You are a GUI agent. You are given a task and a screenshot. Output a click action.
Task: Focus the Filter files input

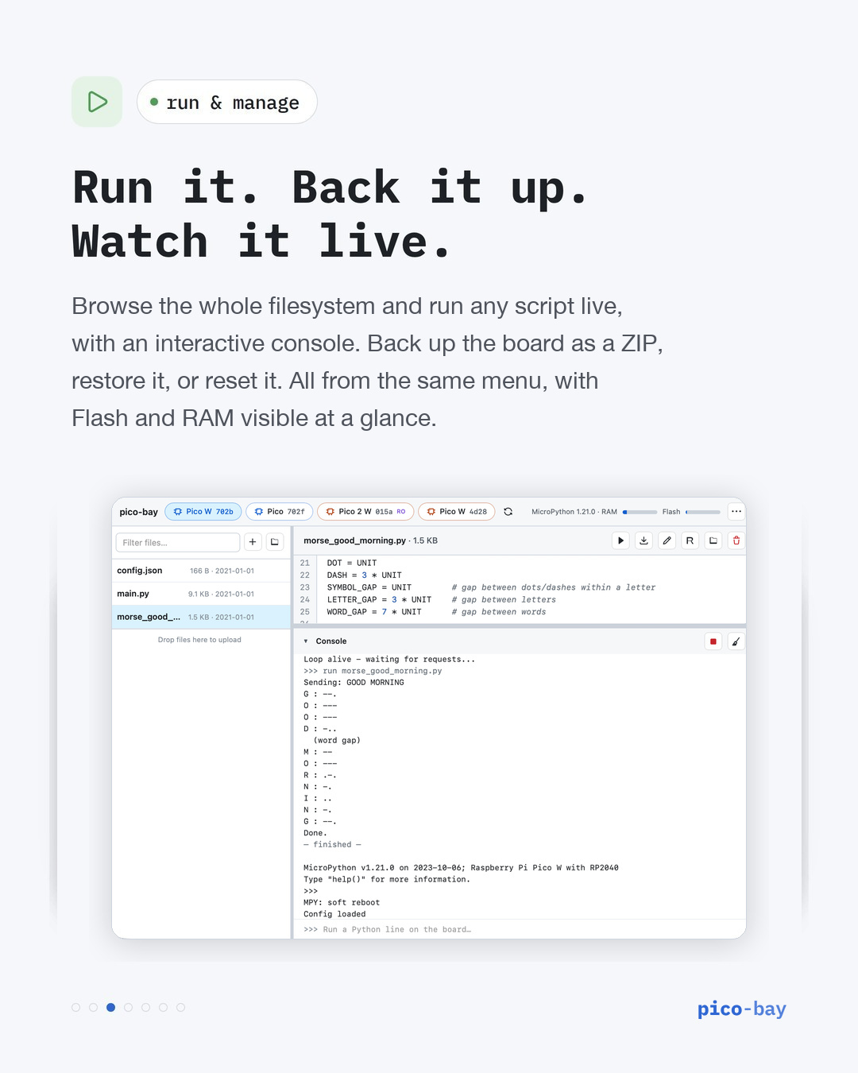(178, 542)
